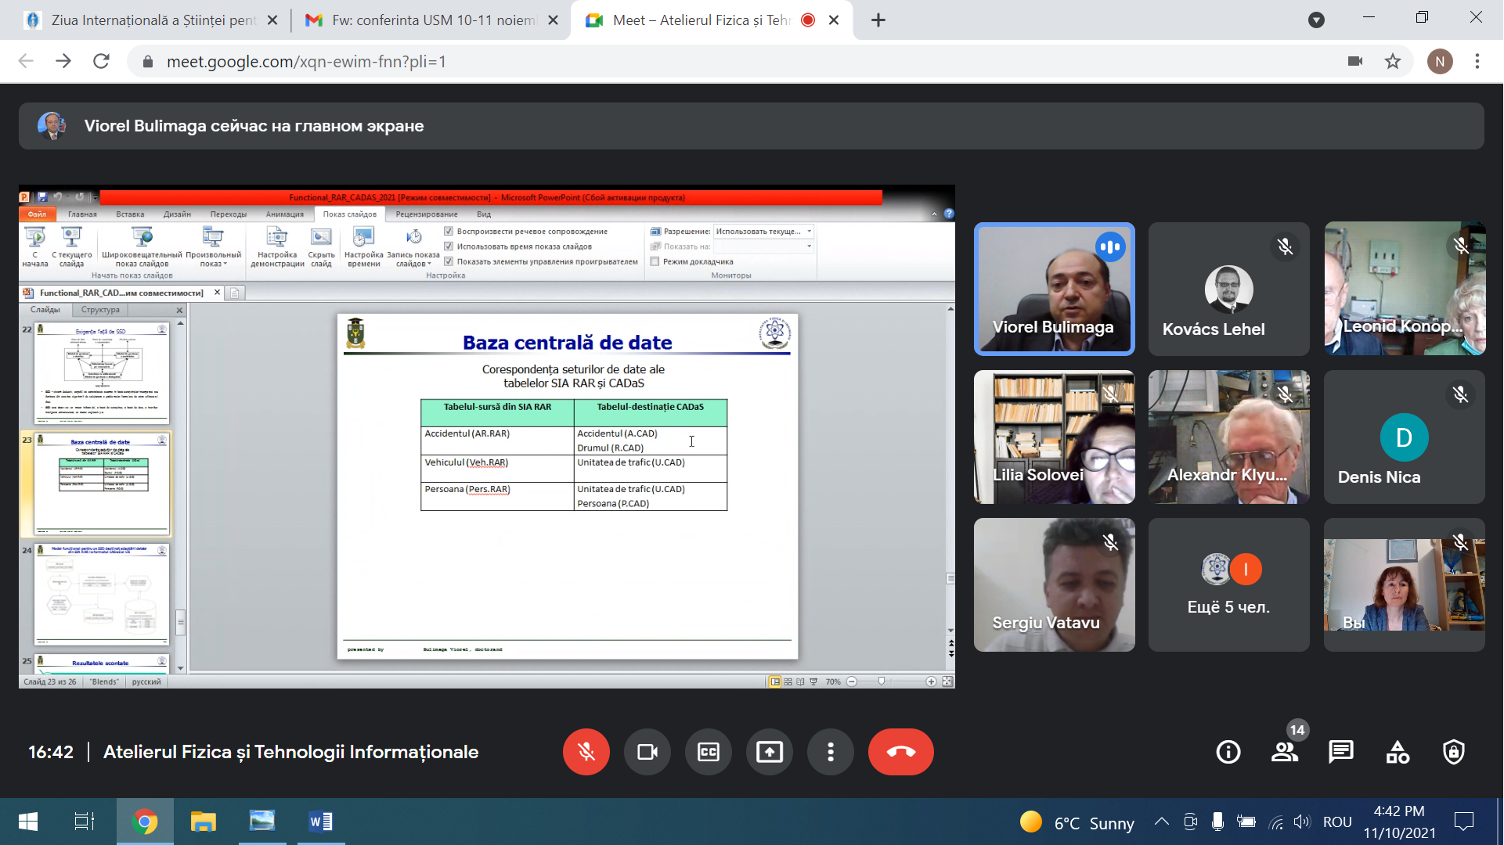Show hidden system tray icons
This screenshot has height=845, width=1504.
(1162, 822)
